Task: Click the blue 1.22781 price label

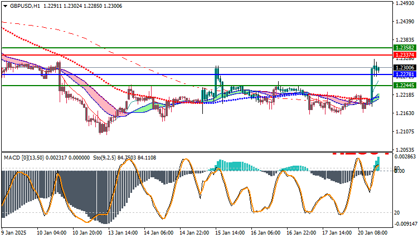Action: [x=405, y=74]
